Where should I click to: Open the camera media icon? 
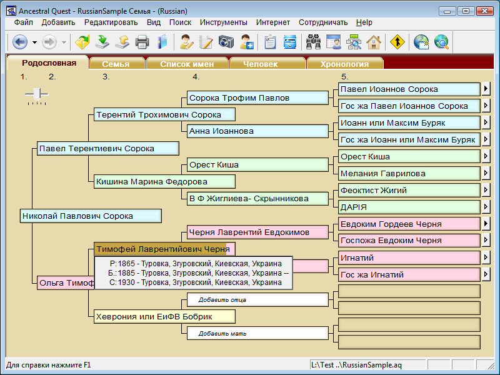(226, 42)
